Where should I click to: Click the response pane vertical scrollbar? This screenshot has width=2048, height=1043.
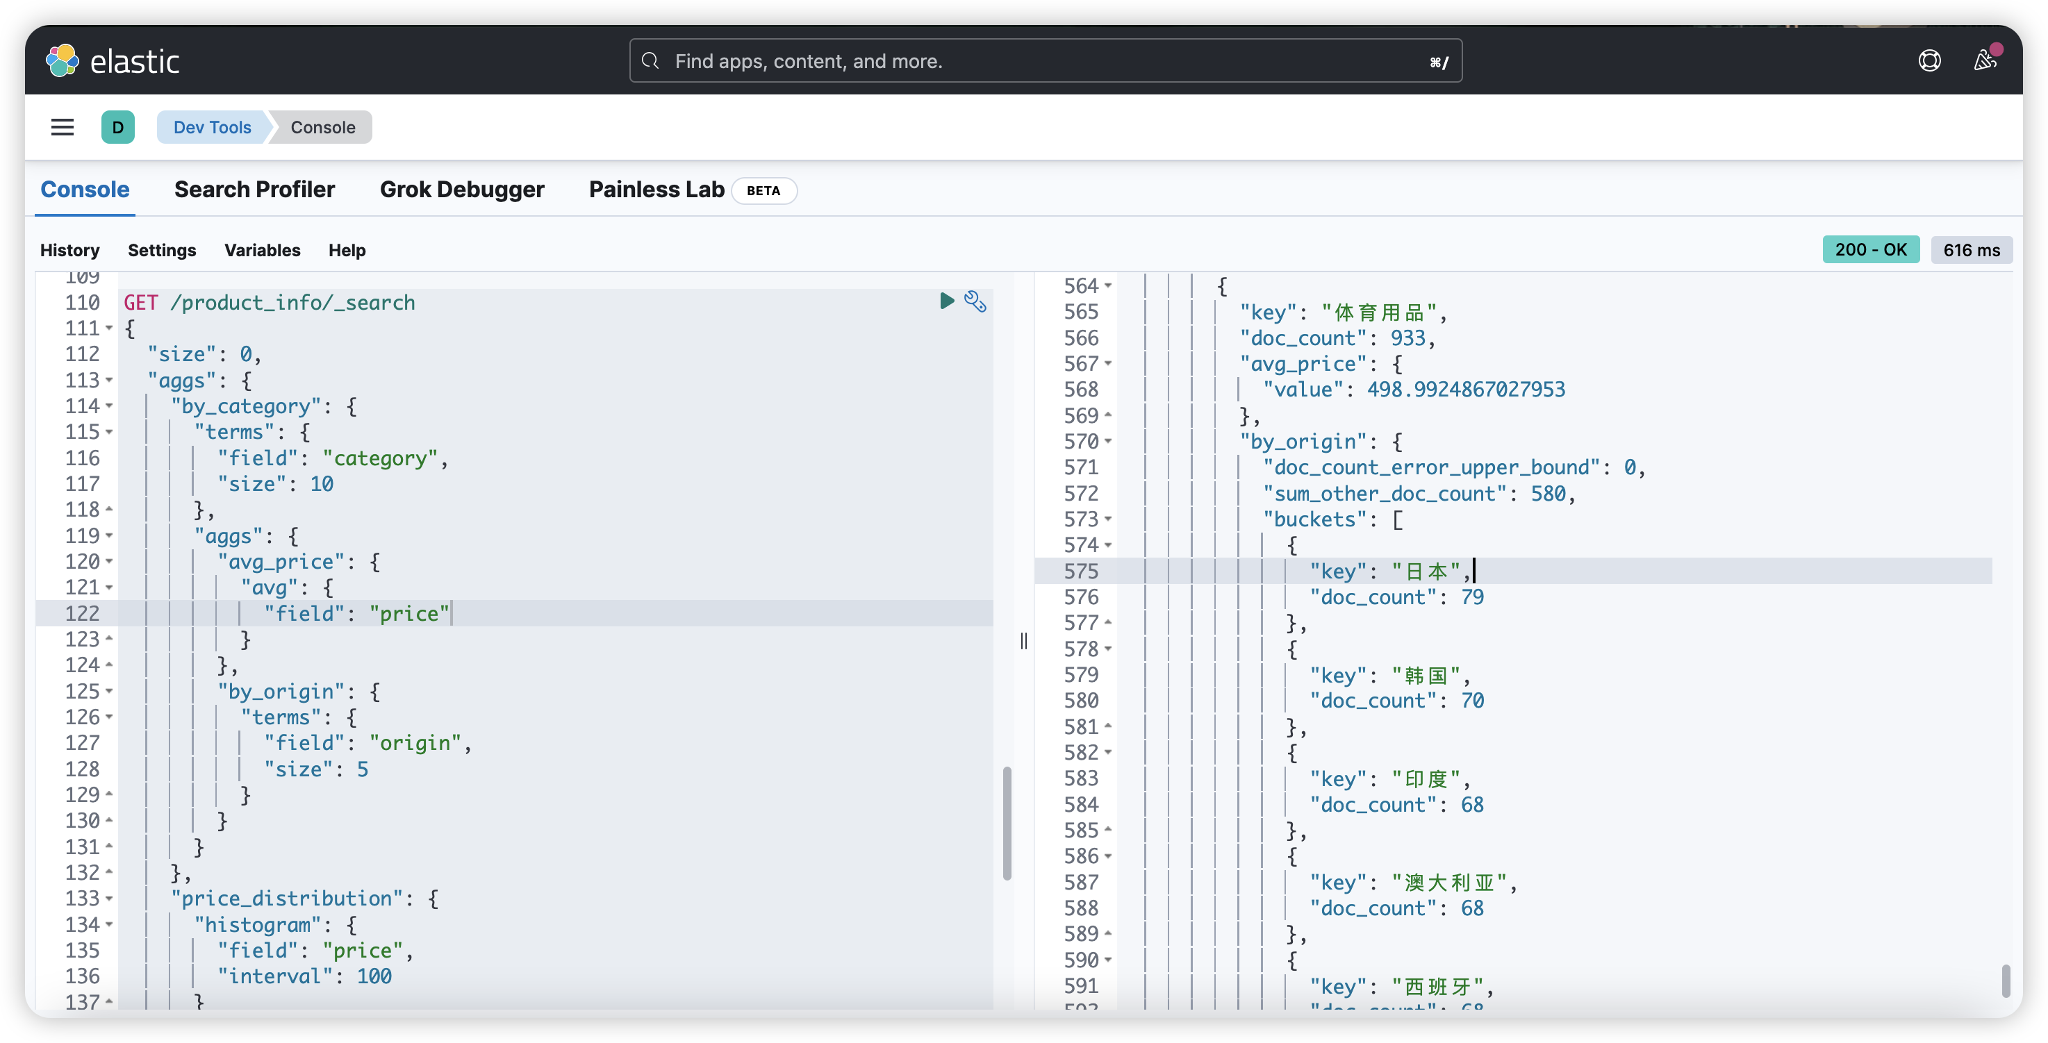2006,981
